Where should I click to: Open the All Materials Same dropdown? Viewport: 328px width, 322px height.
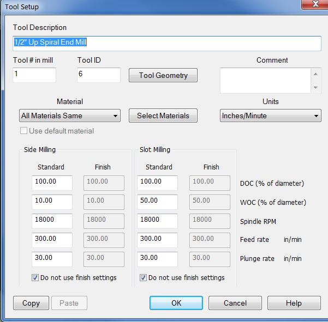[69, 116]
